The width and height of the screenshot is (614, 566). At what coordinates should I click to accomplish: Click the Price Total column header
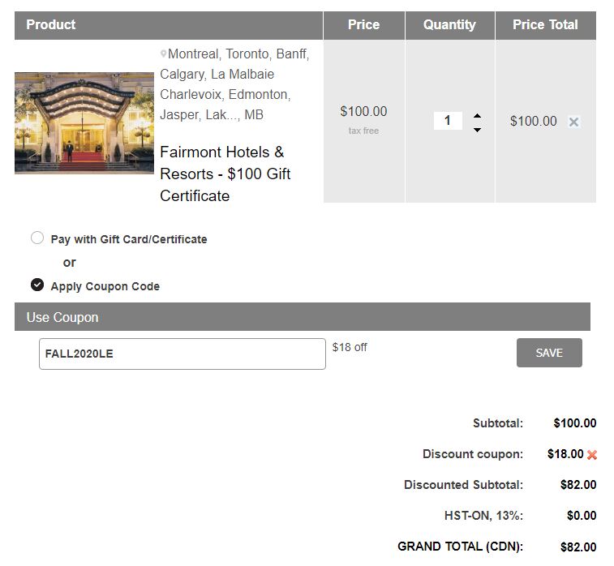pos(545,25)
